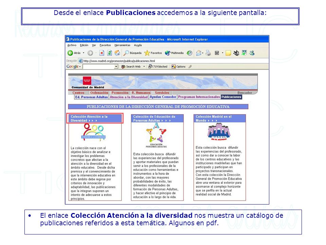This screenshot has width=326, height=245.
Task: Open the Favoritos menu in menu bar
Action: [x=105, y=45]
